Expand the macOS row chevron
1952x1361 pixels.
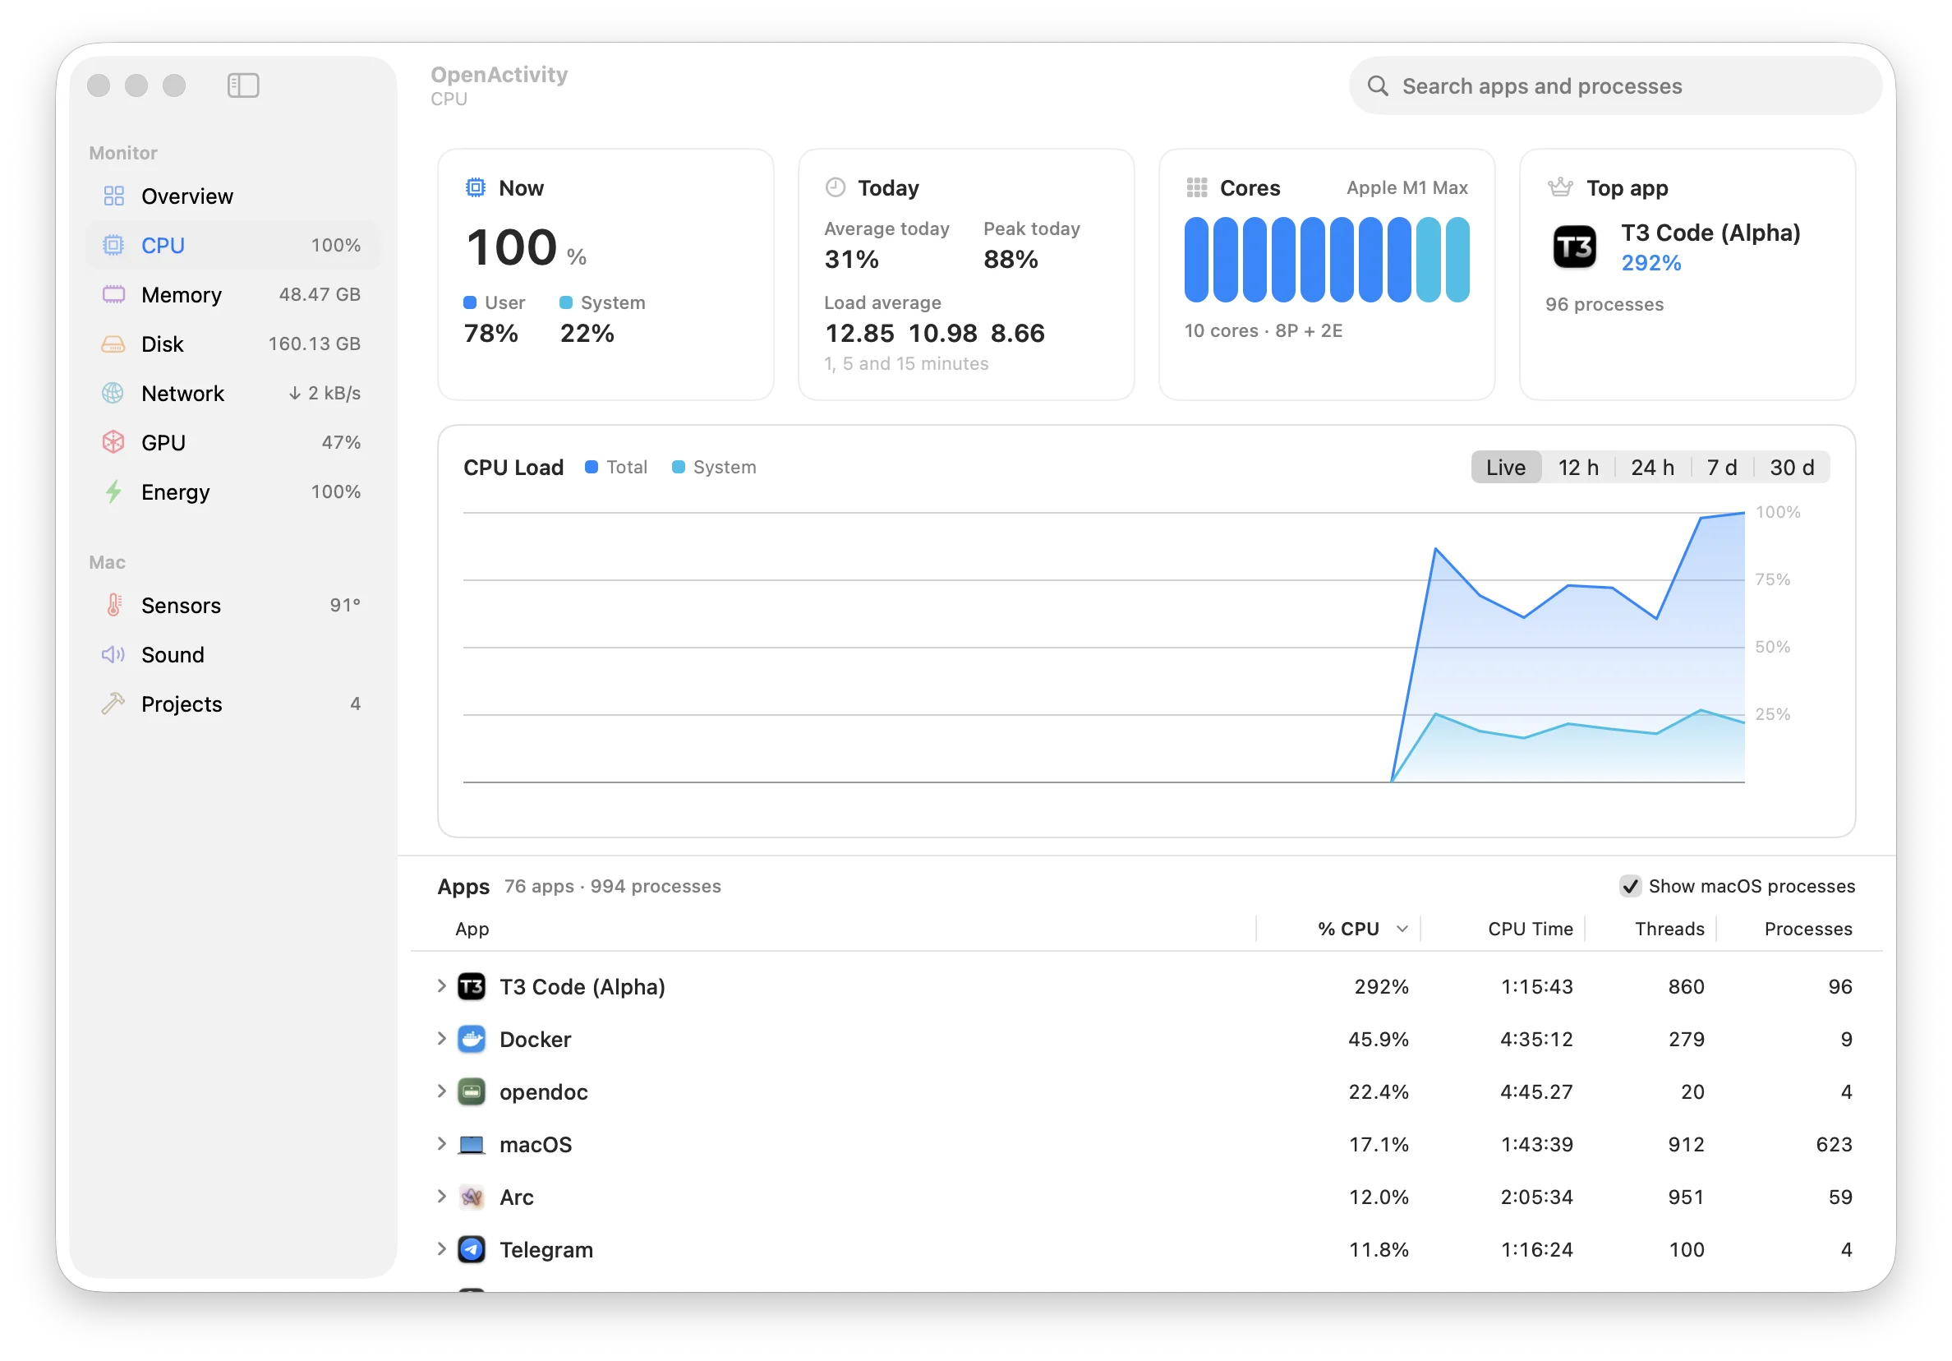[x=441, y=1144]
